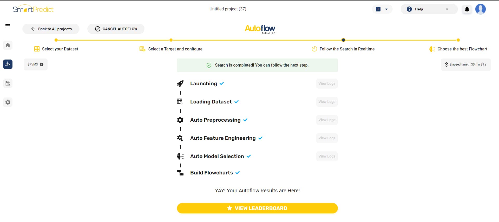The width and height of the screenshot is (499, 222).
Task: Click the Build Flowcharts step label
Action: pos(212,173)
